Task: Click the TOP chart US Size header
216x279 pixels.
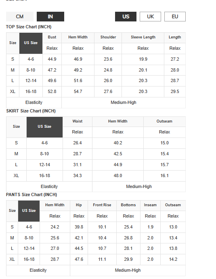Action: (x=31, y=43)
